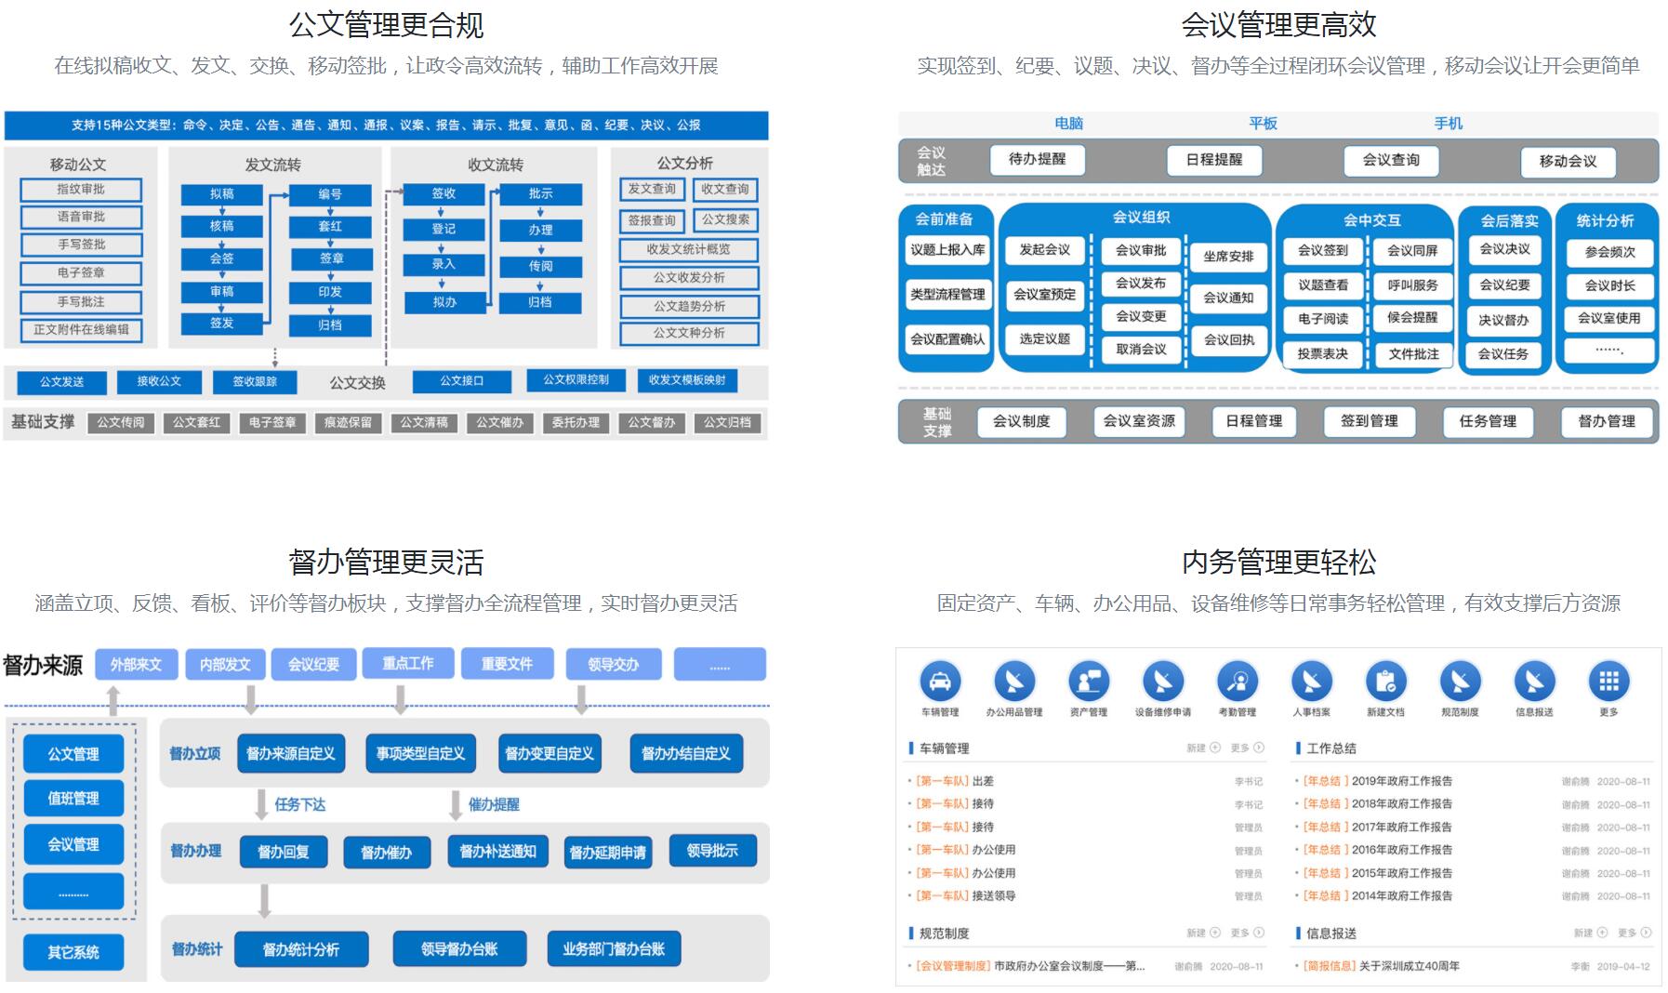Click the 督办统计分析 box
The height and width of the screenshot is (993, 1668).
[x=301, y=949]
